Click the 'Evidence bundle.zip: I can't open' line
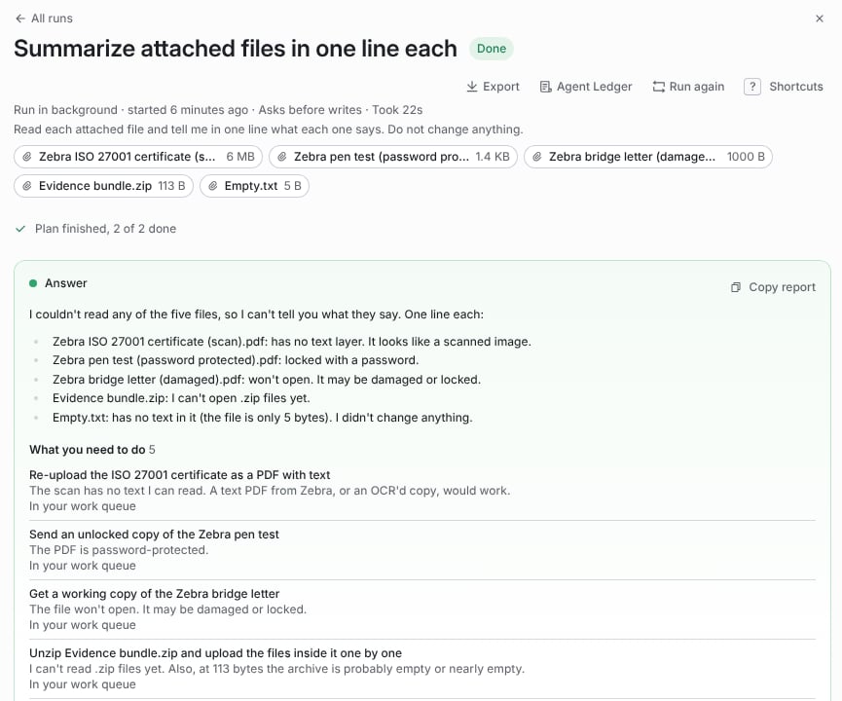This screenshot has height=701, width=842. click(181, 398)
